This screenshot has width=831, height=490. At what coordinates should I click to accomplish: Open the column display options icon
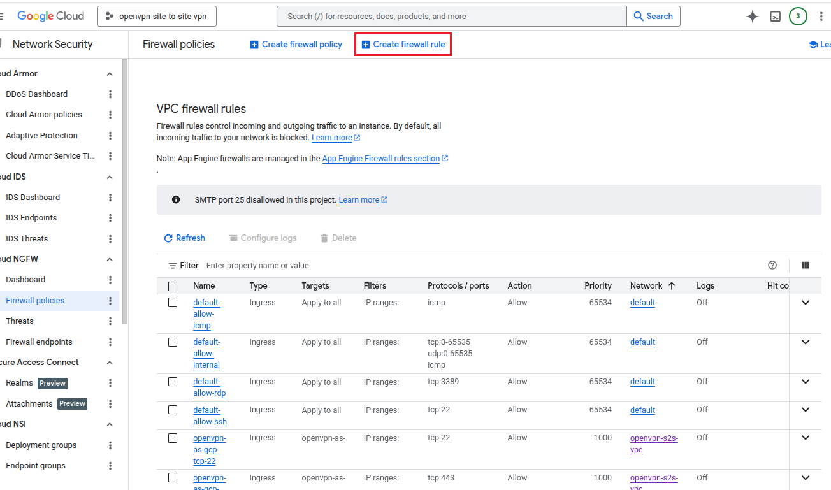click(806, 265)
